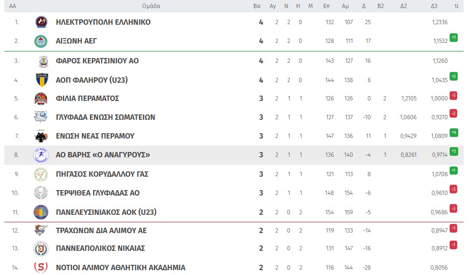
Task: Select the ΦΙΛΙΑ ΠΕΡΑΜΑΤΟΣ basketball logo
Action: coord(41,98)
